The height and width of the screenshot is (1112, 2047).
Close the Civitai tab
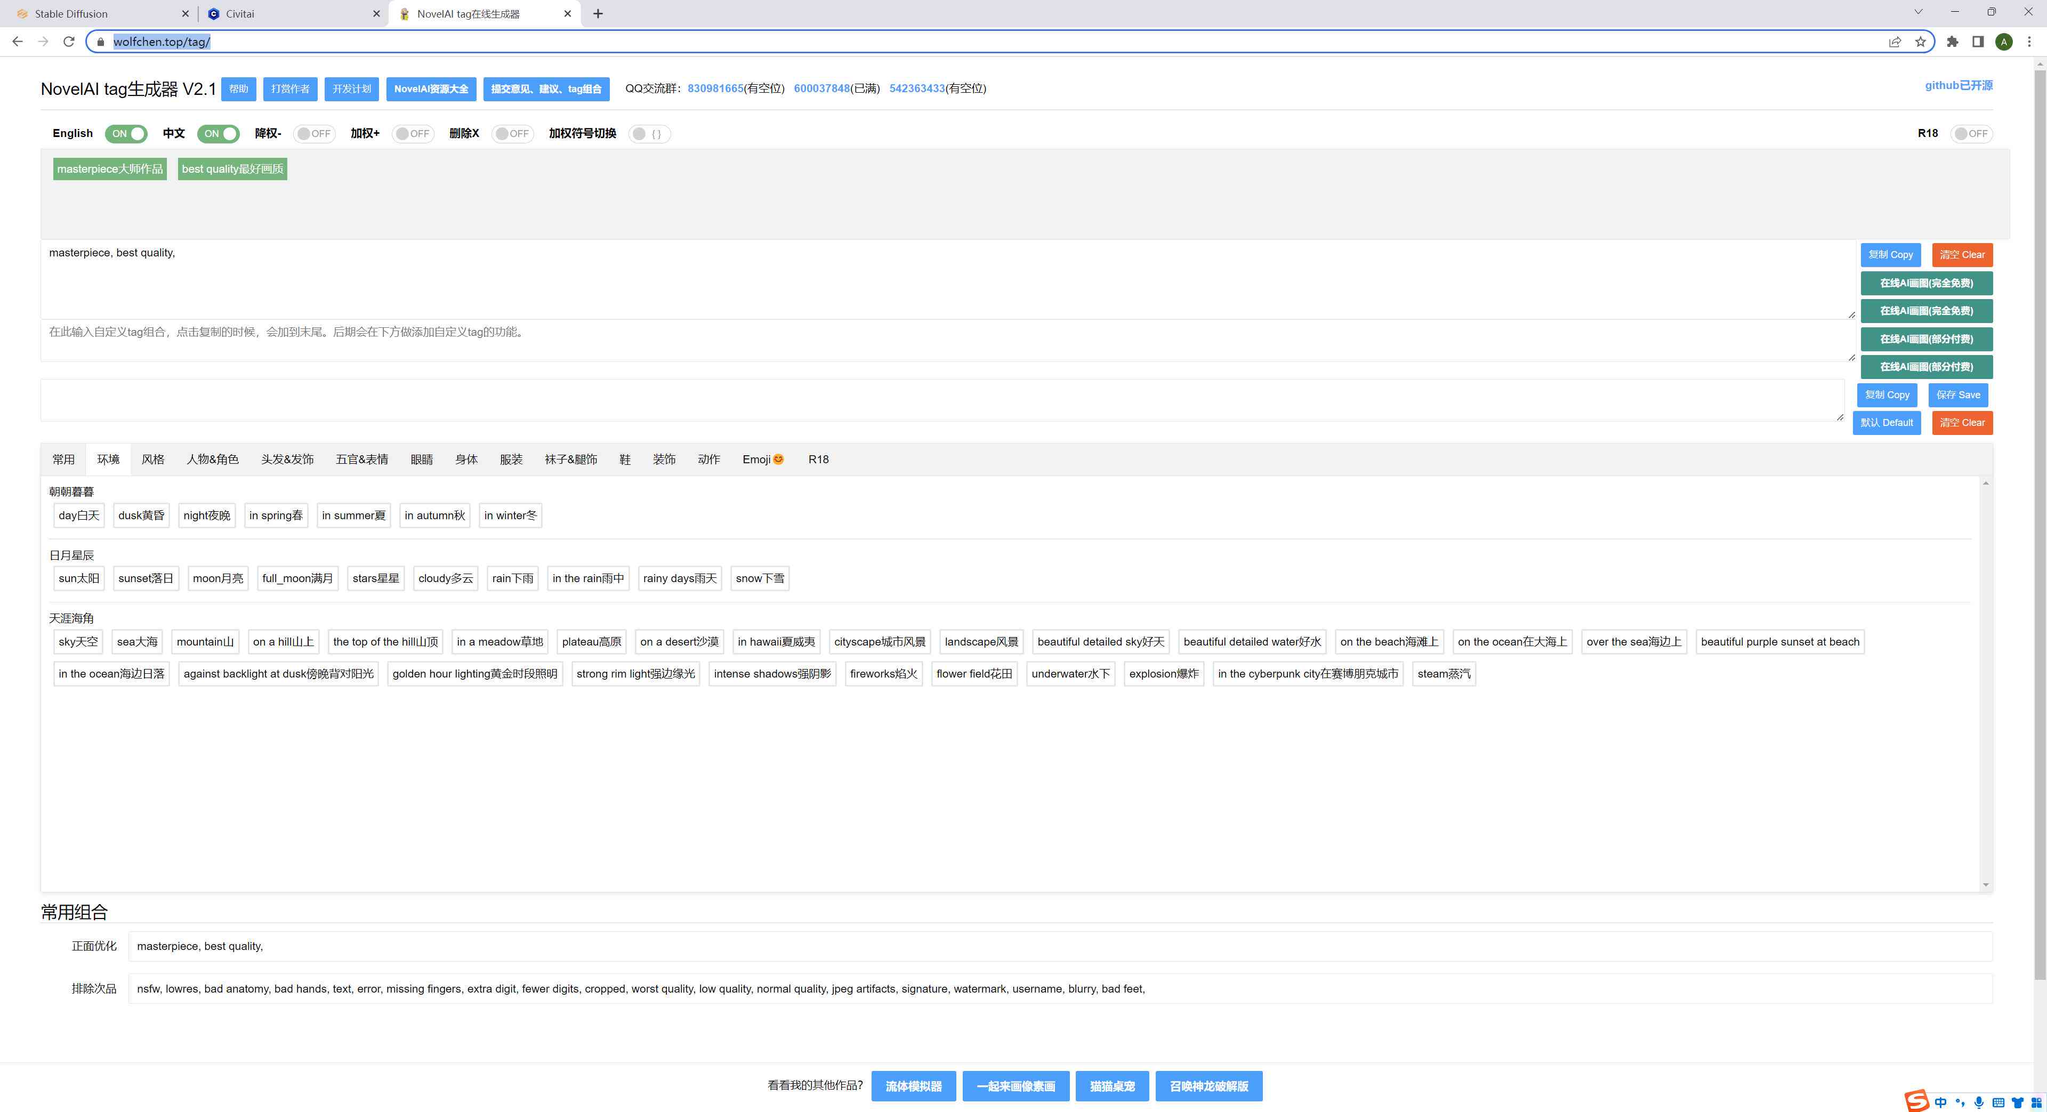point(377,13)
